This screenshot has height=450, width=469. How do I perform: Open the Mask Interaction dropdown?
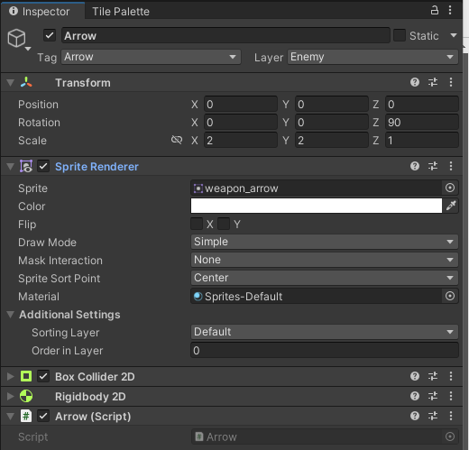[325, 260]
